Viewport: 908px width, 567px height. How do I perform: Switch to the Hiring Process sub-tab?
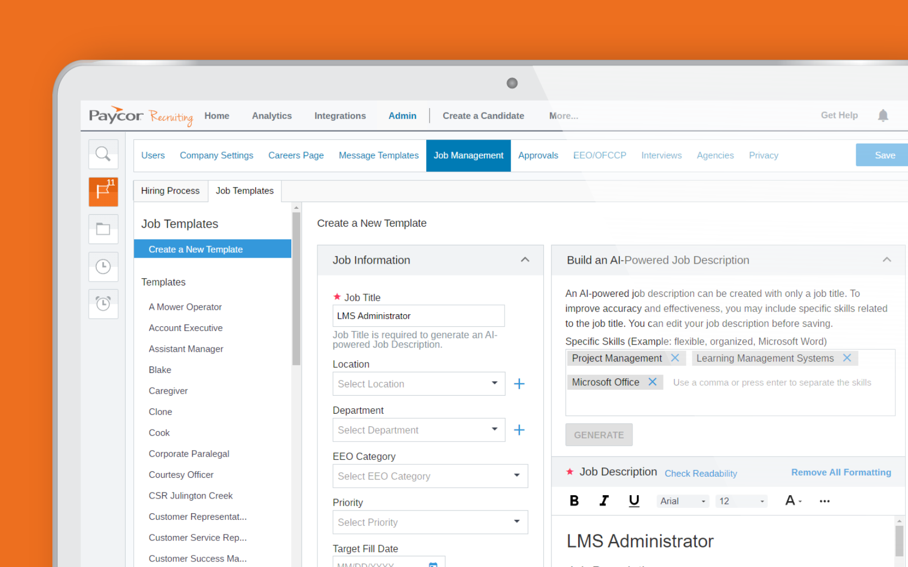(170, 191)
